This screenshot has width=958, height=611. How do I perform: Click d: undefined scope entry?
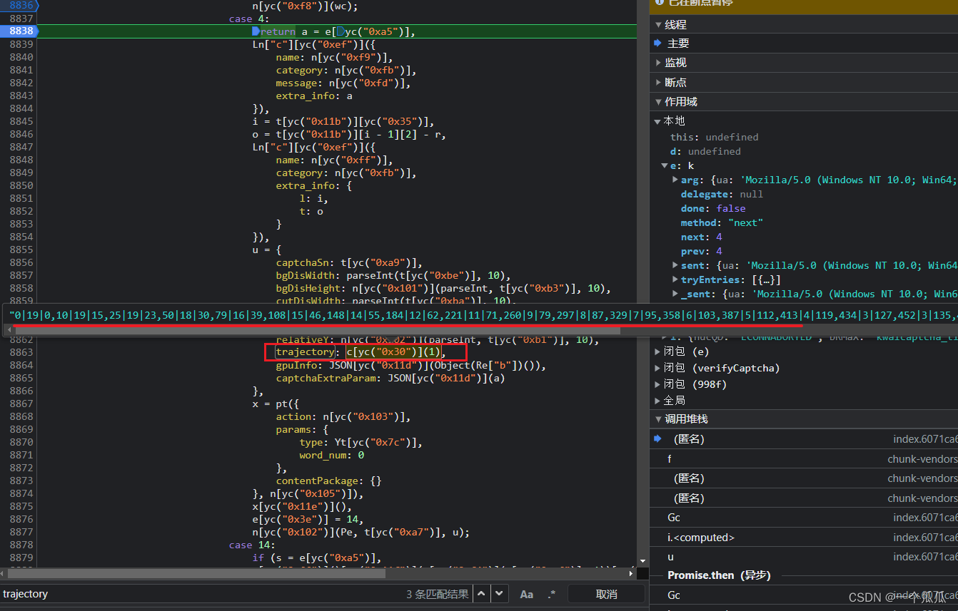pyautogui.click(x=705, y=151)
